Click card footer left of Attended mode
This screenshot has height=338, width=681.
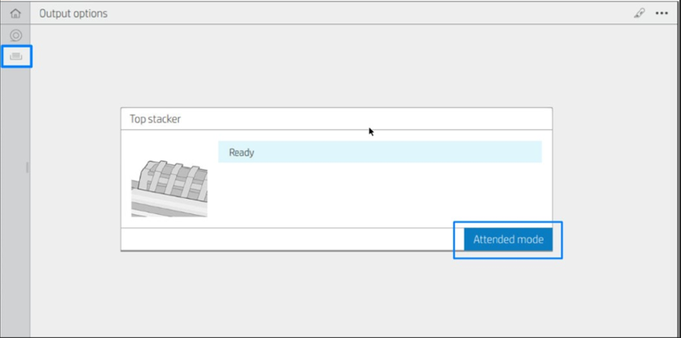tap(285, 239)
